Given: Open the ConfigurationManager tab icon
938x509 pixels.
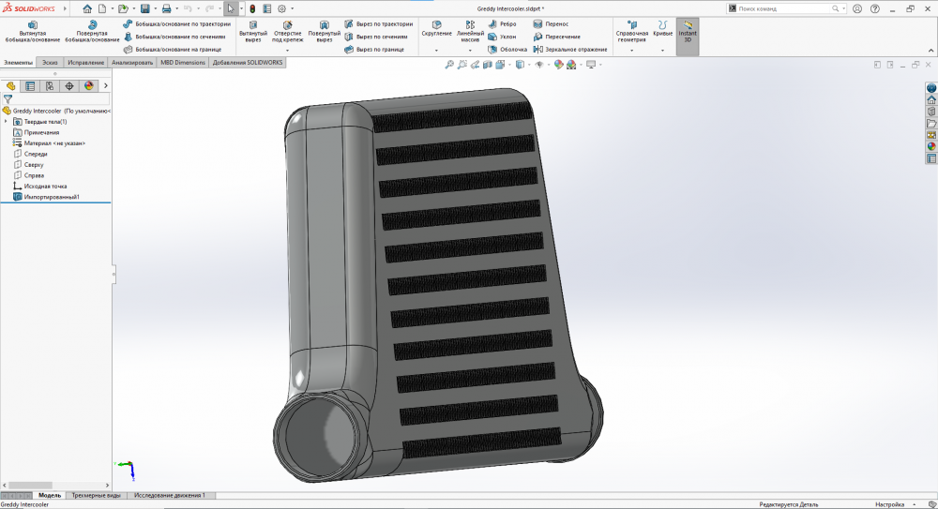Looking at the screenshot, I should [x=50, y=85].
